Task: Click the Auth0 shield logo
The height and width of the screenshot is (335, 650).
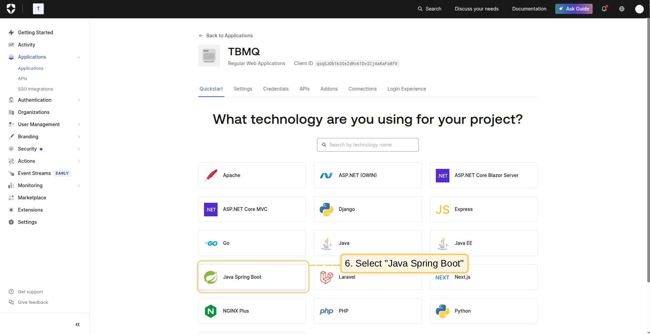Action: click(x=11, y=9)
